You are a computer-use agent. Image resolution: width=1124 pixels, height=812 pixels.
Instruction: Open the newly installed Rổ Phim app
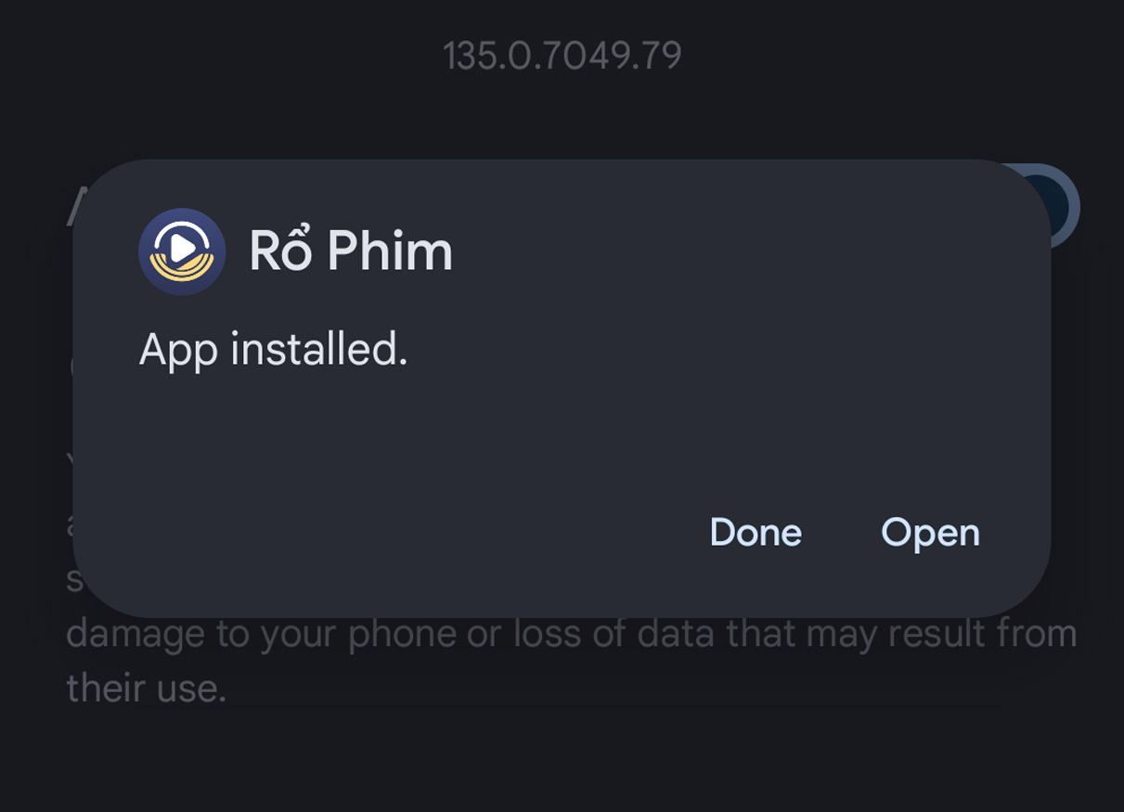tap(930, 533)
